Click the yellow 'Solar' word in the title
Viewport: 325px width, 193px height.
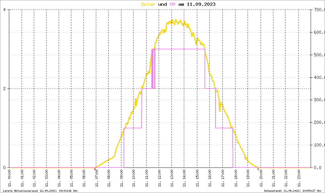pyautogui.click(x=148, y=4)
